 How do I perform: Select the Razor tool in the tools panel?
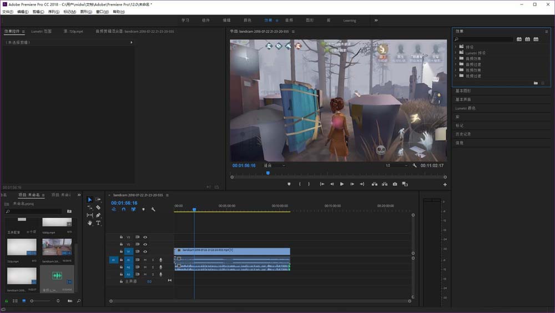point(98,207)
